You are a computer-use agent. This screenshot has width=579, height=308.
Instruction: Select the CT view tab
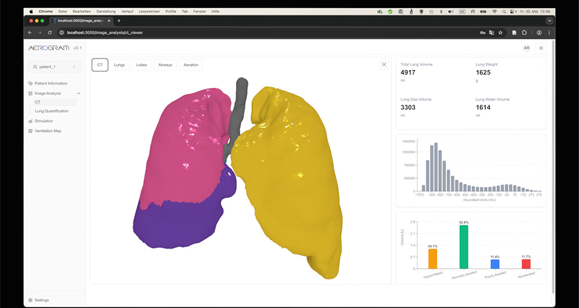click(100, 65)
